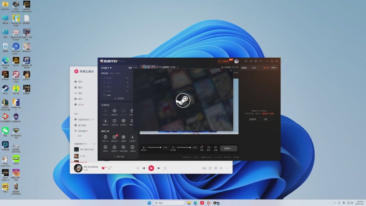The image size is (366, 206).
Task: Adjust the microphone volume slider
Action: click(154, 147)
